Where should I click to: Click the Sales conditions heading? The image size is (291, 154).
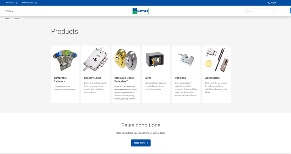[x=141, y=125]
